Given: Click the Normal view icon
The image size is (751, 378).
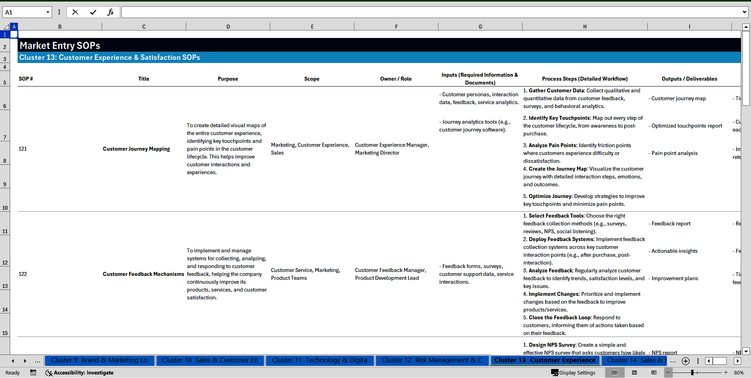Looking at the screenshot, I should [614, 373].
